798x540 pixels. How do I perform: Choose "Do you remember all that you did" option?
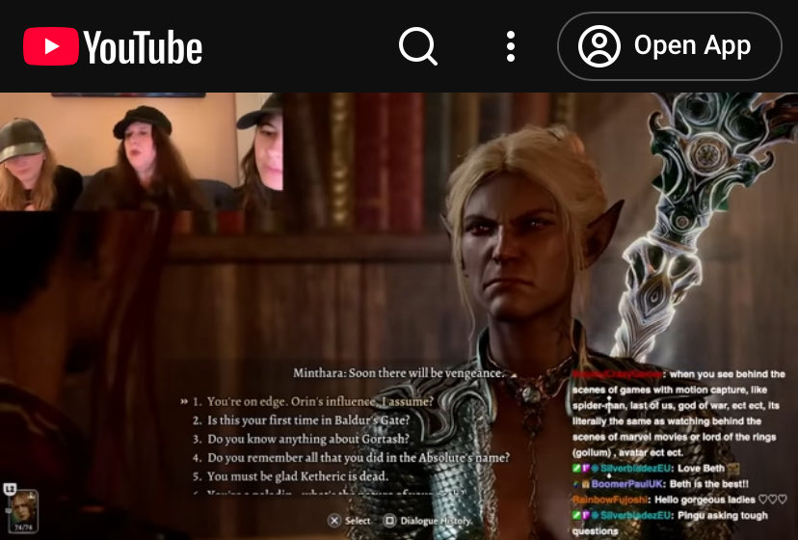click(351, 457)
